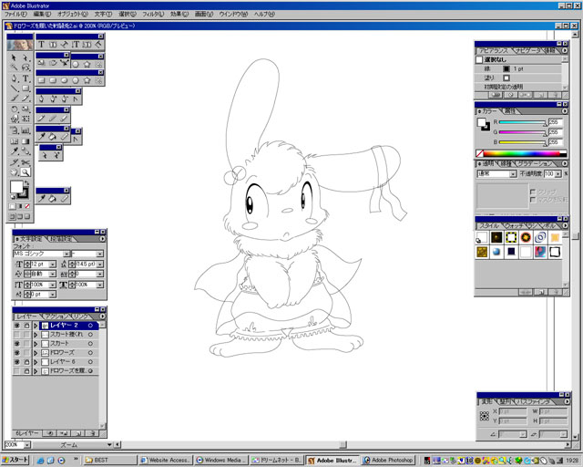Create new layer button in Layers panel
Screen dimensions: 583x467
point(78,433)
